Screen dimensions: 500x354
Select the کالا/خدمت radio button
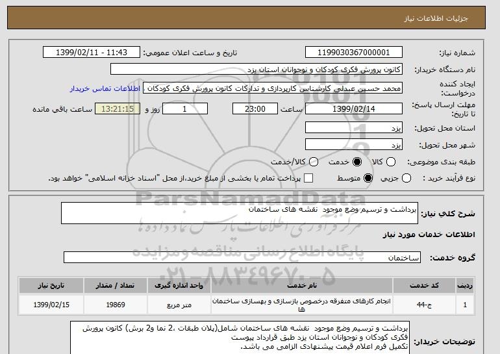pos(314,162)
